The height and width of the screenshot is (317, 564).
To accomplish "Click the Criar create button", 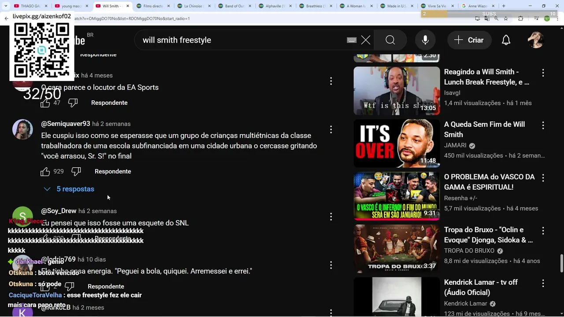I will point(469,40).
